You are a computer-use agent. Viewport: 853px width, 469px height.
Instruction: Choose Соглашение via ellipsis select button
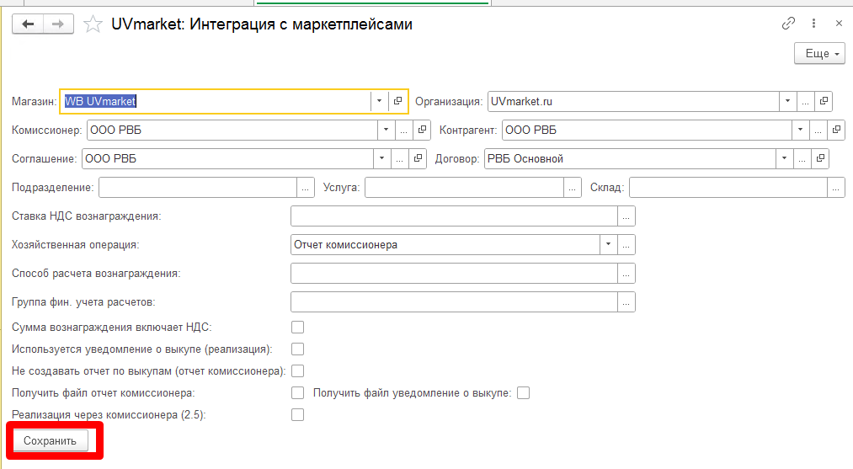coord(399,159)
